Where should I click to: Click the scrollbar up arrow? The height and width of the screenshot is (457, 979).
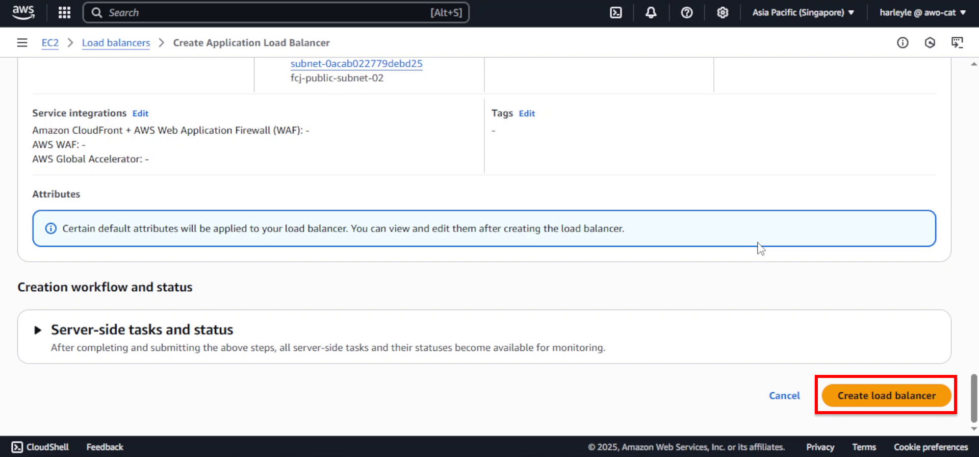(x=974, y=64)
